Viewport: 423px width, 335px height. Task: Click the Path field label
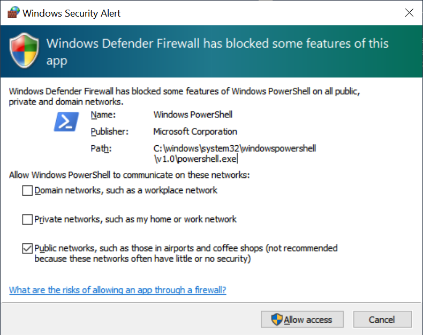[101, 148]
